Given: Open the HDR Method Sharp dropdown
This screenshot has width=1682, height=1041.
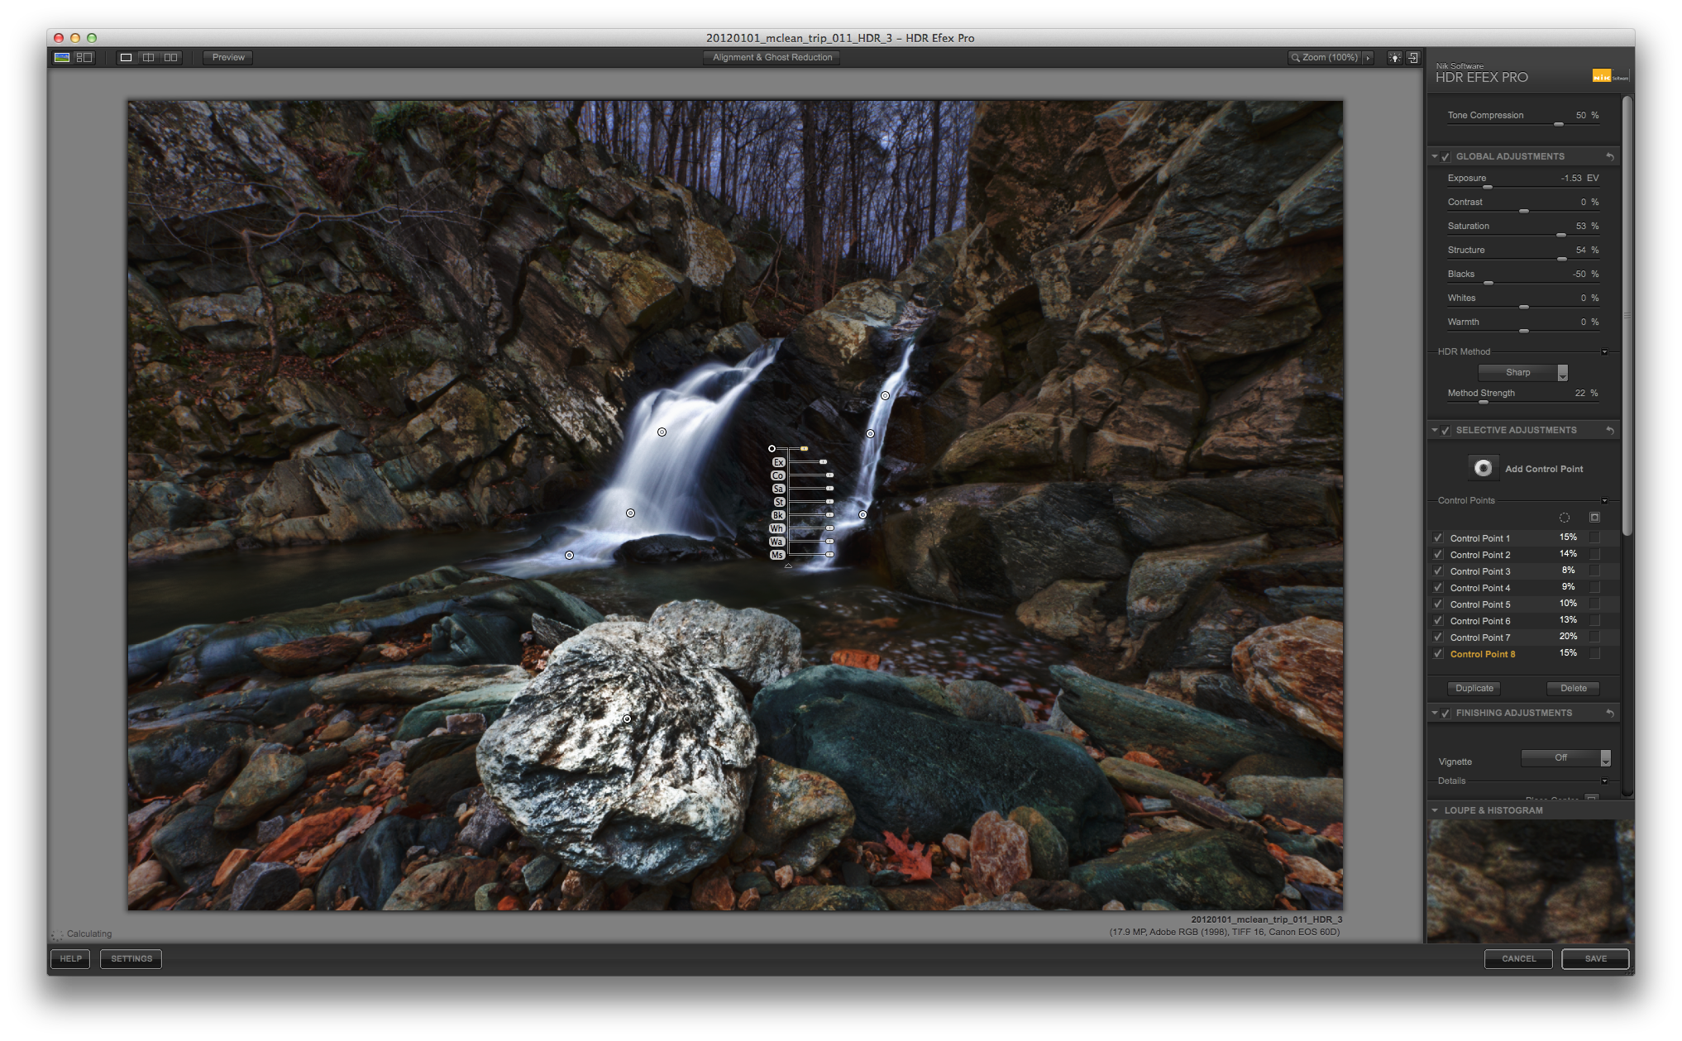Looking at the screenshot, I should pos(1522,372).
